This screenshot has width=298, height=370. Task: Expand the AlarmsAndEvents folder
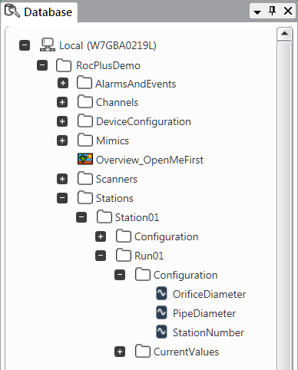63,84
